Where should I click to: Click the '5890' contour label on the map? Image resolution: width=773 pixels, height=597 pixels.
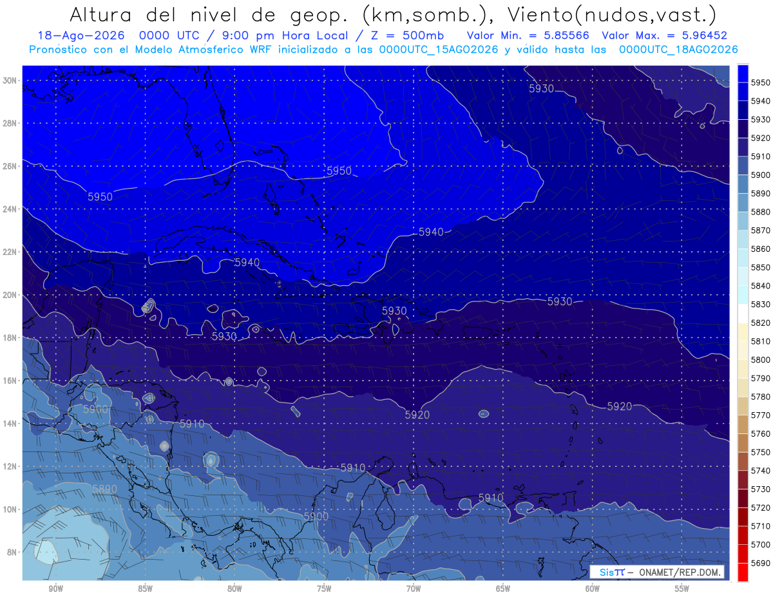coord(105,489)
